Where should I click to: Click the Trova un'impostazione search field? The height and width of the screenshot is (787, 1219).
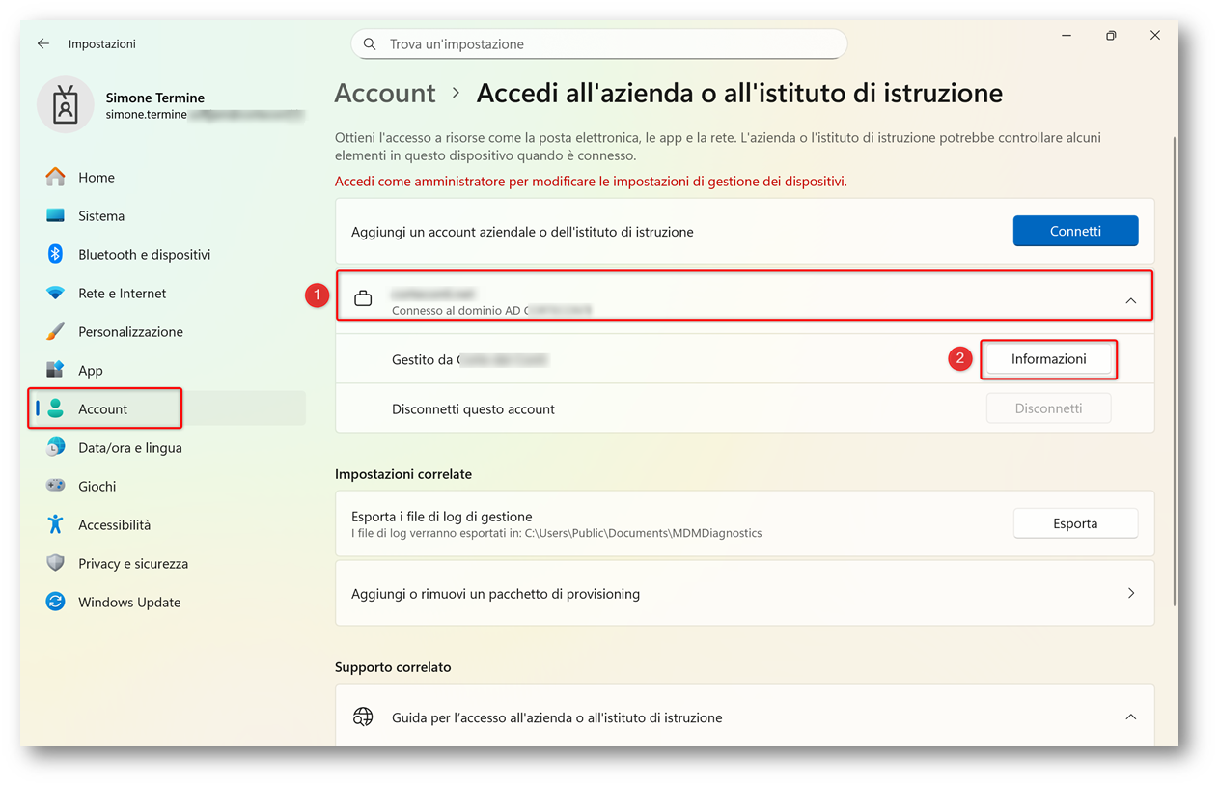pos(608,44)
